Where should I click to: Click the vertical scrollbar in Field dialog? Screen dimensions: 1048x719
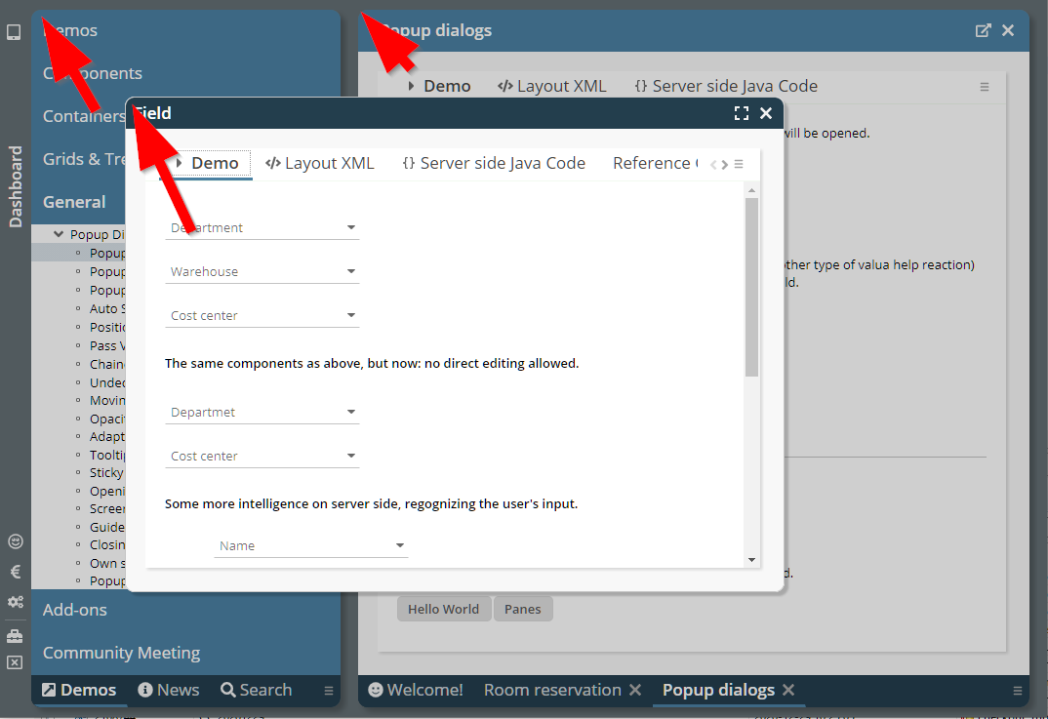coord(751,287)
